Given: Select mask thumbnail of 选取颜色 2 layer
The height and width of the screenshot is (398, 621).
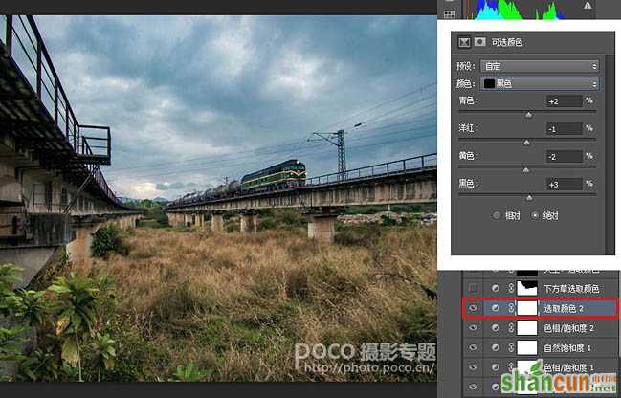Looking at the screenshot, I should [527, 308].
